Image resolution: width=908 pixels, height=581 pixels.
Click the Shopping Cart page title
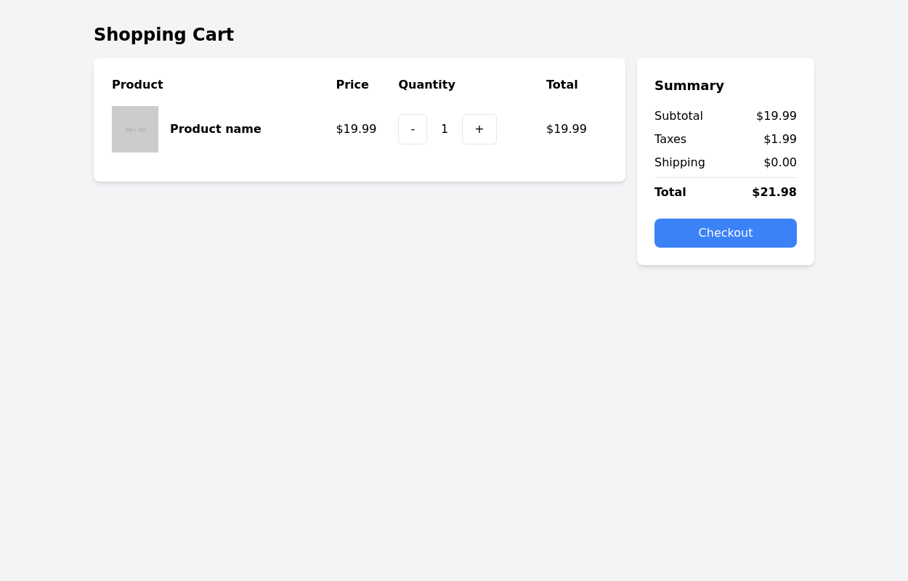[163, 34]
